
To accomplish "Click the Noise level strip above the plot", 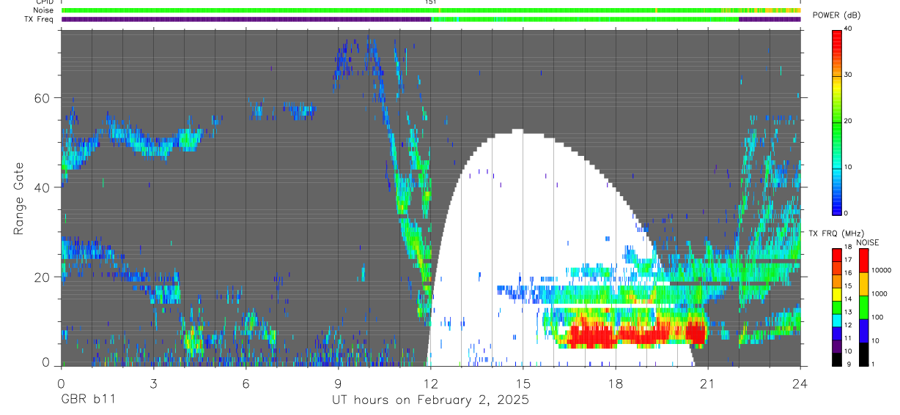I will tap(431, 10).
